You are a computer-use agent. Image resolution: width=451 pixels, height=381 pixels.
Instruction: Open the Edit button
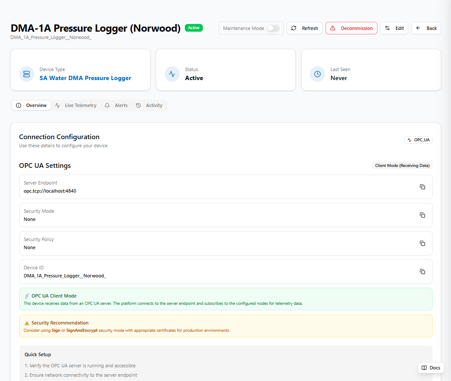click(394, 28)
